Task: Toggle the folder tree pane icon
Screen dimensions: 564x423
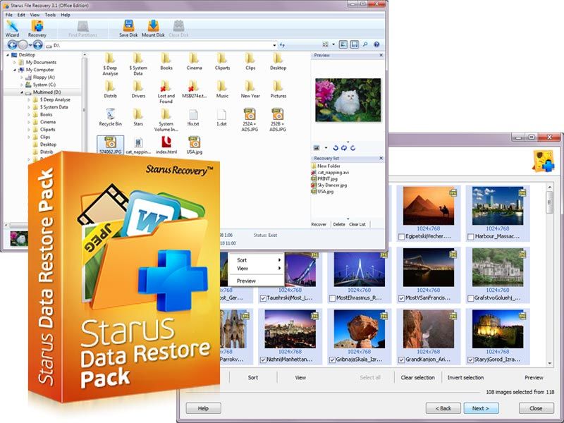Action: [343, 44]
